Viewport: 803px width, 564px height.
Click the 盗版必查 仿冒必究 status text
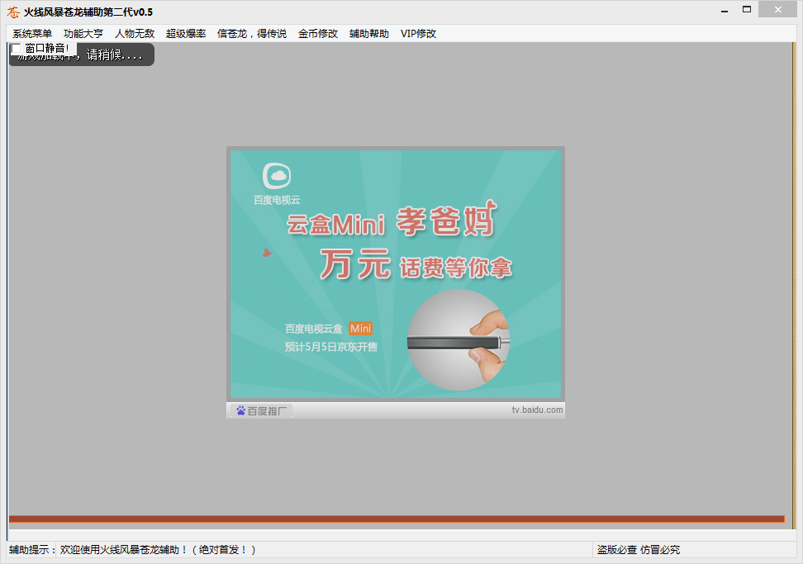point(639,550)
